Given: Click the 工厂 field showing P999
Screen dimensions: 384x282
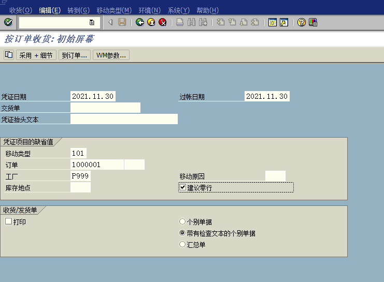Looking at the screenshot, I should 80,176.
